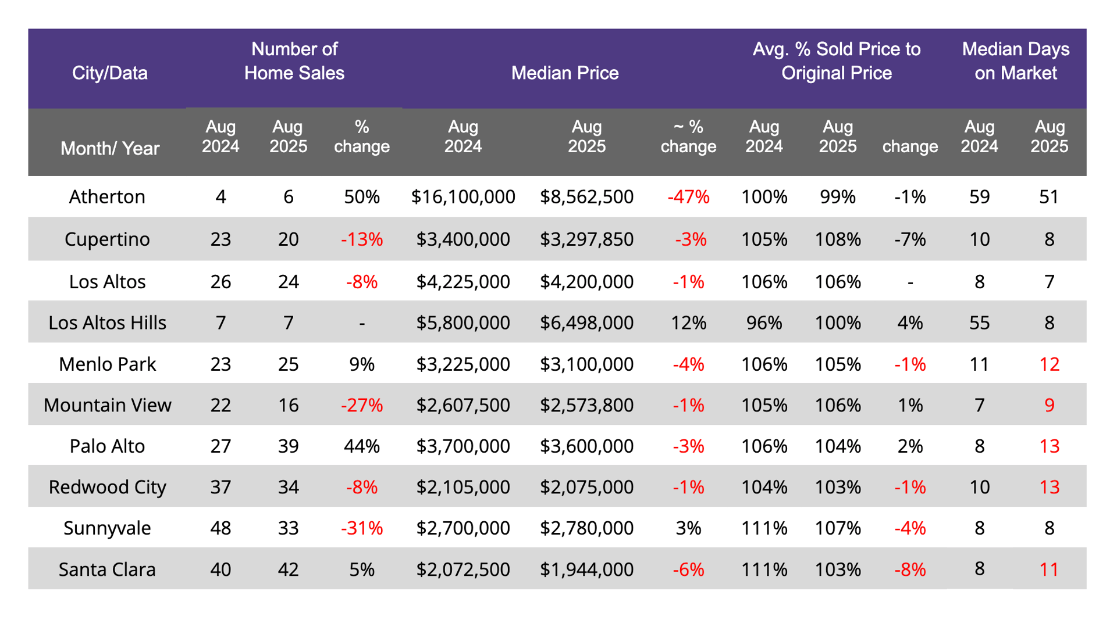
Task: Click Cupertino's $3,297,850 median price
Action: click(x=586, y=239)
